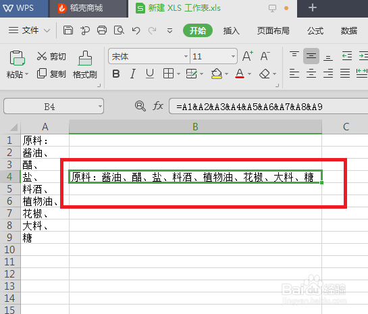
Task: Expand the font size dropdown 11
Action: (233, 56)
